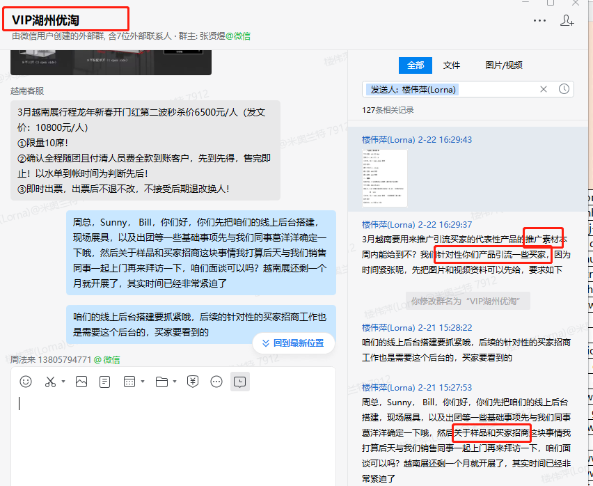The image size is (593, 486).
Task: Open the round more-tools ellipsis icon
Action: click(216, 382)
